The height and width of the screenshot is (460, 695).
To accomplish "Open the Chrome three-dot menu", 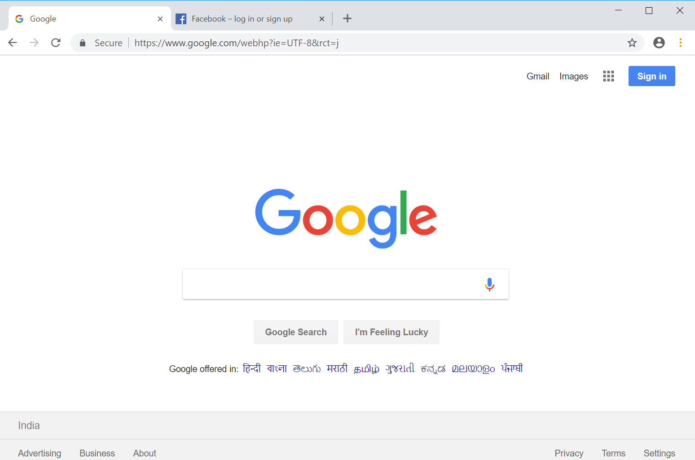I will coord(681,43).
